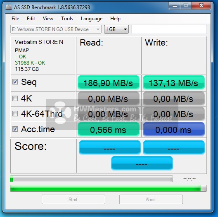Click the 4K read result 0,00 MB/s
The height and width of the screenshot is (217, 218).
[109, 99]
